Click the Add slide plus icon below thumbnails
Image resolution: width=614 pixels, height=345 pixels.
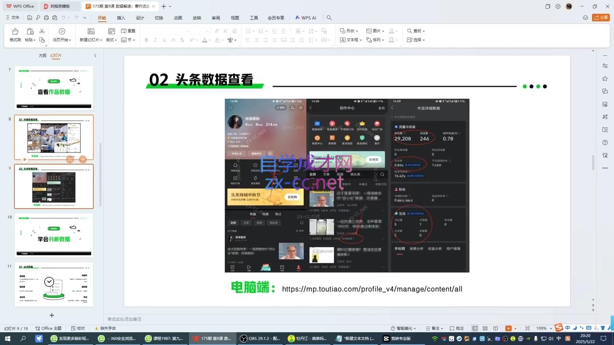coord(52,315)
